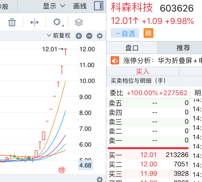Viewport: 202px width, 182px height.
Task: Click the 买二 price 12.00
Action: coord(149,164)
